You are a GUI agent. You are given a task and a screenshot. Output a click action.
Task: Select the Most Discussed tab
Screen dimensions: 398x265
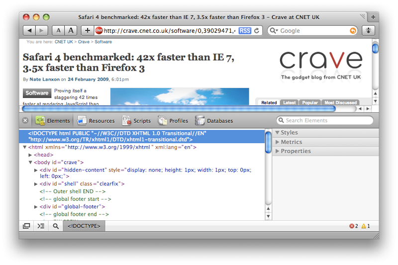pyautogui.click(x=340, y=102)
